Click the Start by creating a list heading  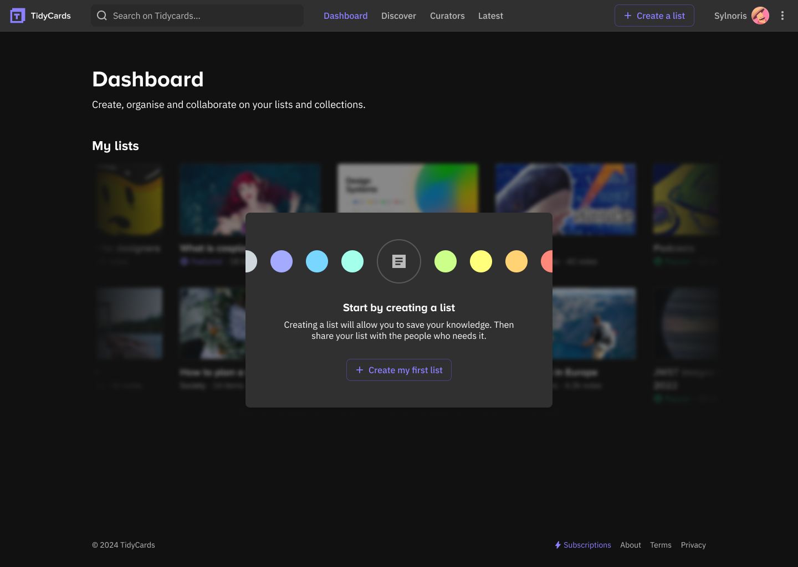(399, 307)
